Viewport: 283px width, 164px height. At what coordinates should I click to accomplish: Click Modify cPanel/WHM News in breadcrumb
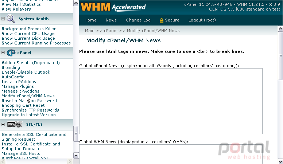(153, 31)
